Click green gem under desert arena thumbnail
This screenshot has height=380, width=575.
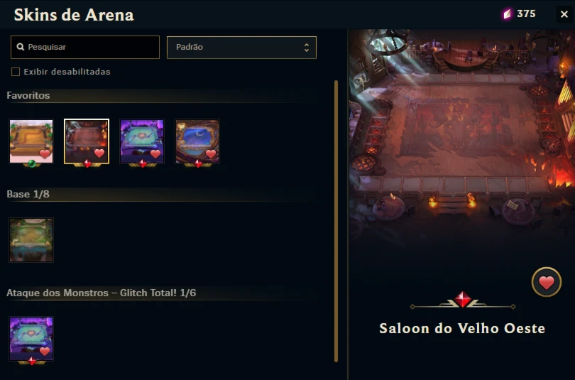(32, 163)
